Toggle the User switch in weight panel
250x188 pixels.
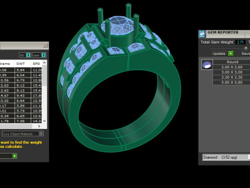(39, 55)
